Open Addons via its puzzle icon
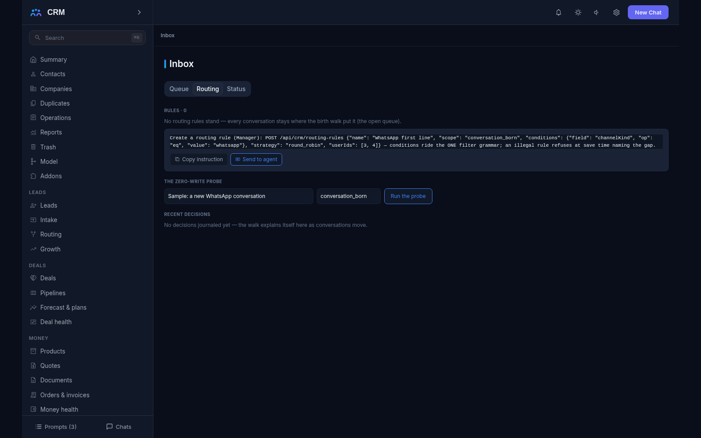Image resolution: width=701 pixels, height=438 pixels. coord(33,176)
